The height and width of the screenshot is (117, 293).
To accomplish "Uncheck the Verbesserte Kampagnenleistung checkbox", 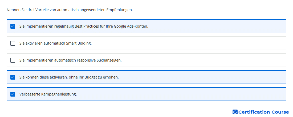I will coord(13,94).
